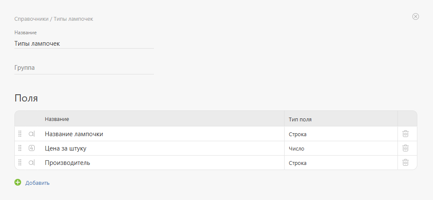Delete the Название лампочки field
This screenshot has height=200, width=433.
tap(405, 134)
